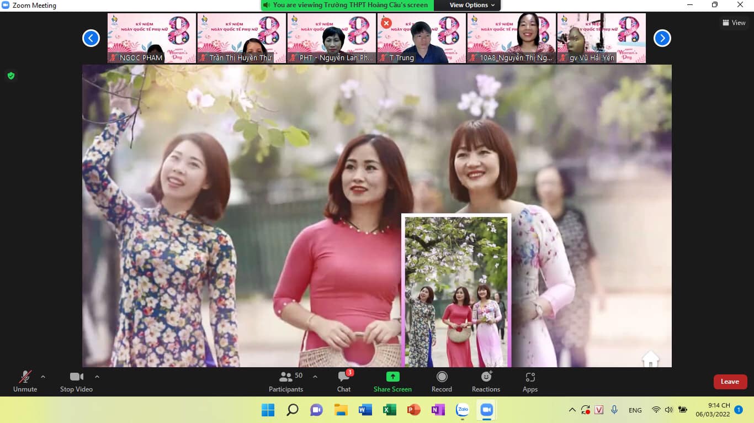754x423 pixels.
Task: Expand audio options arrow beside Unmute
Action: [43, 377]
